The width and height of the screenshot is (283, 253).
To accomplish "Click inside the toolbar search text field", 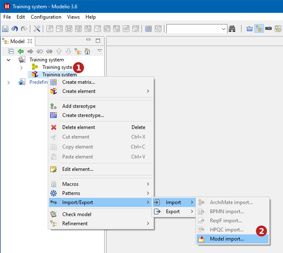I will pos(193,29).
